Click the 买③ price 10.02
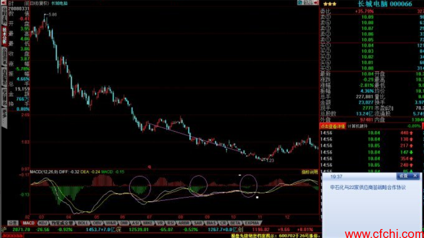 (x=367, y=57)
